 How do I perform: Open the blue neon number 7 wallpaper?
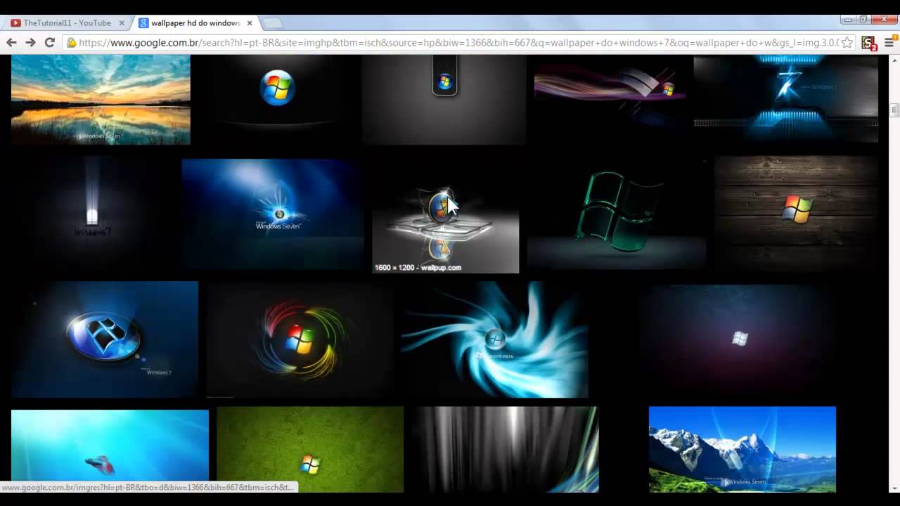pos(786,98)
